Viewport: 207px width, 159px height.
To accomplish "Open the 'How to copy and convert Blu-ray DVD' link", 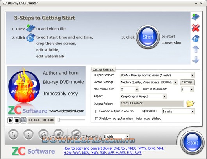I will pos(114,150).
